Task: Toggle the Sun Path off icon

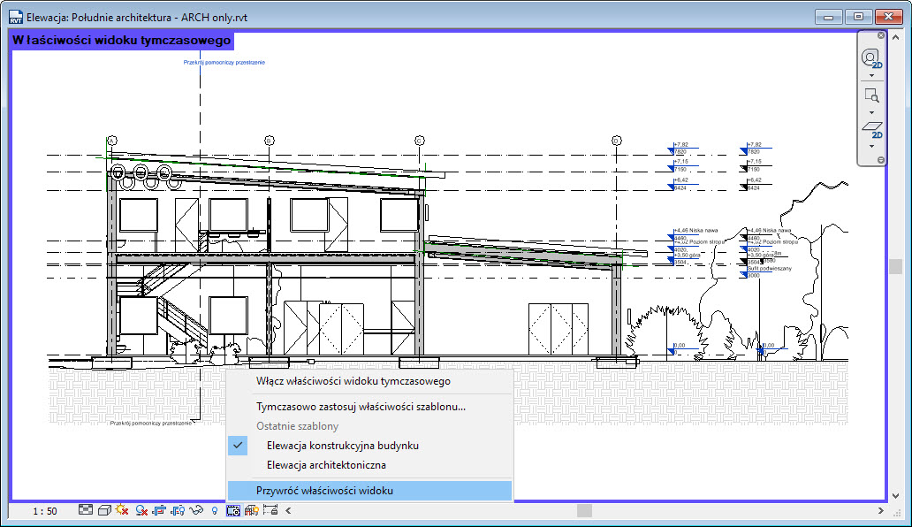Action: [123, 510]
